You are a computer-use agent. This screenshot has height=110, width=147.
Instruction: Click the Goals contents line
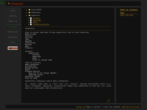27,70
